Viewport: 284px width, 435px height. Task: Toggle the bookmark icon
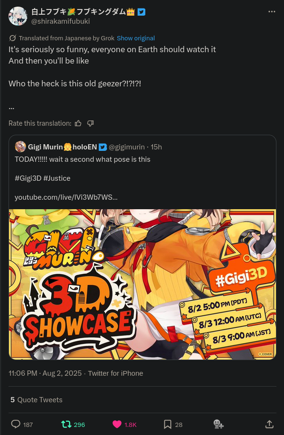168,424
